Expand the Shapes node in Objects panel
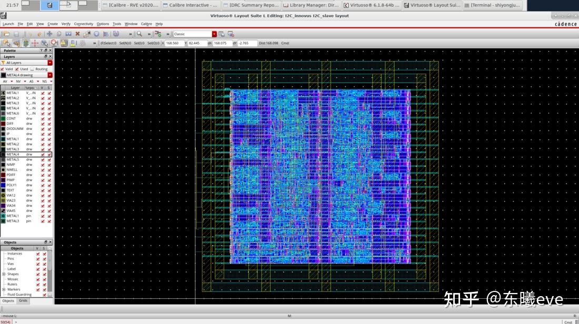 (x=3, y=274)
